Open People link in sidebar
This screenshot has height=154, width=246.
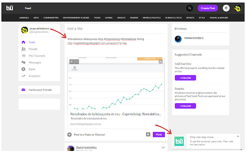click(33, 49)
